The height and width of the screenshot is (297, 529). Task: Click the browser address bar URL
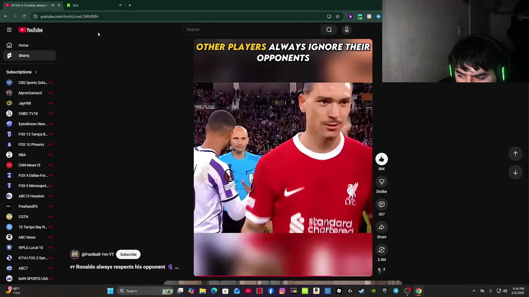coord(69,16)
